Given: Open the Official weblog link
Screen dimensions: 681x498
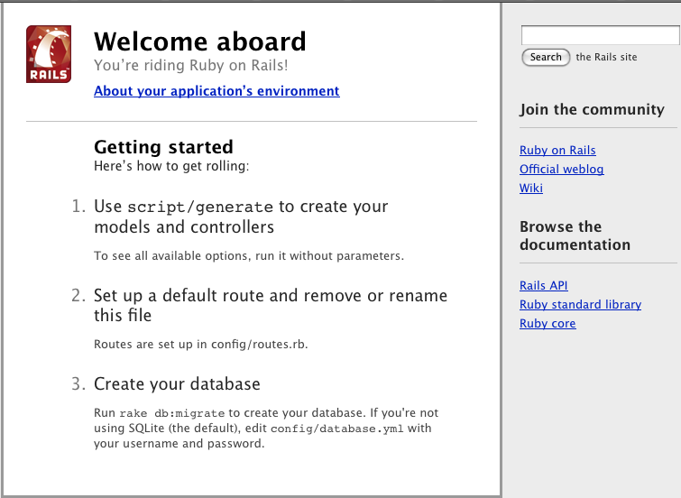Looking at the screenshot, I should pos(561,170).
